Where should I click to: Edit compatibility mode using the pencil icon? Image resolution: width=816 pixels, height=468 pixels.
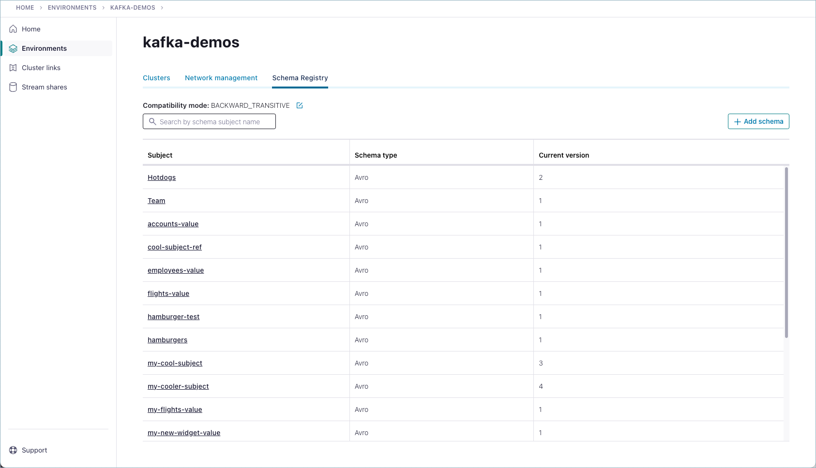pyautogui.click(x=300, y=105)
